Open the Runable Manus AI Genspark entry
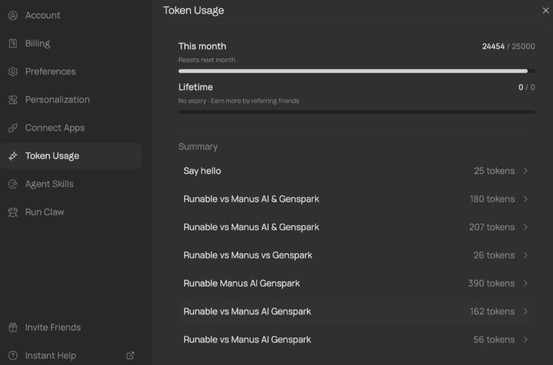 (356, 283)
